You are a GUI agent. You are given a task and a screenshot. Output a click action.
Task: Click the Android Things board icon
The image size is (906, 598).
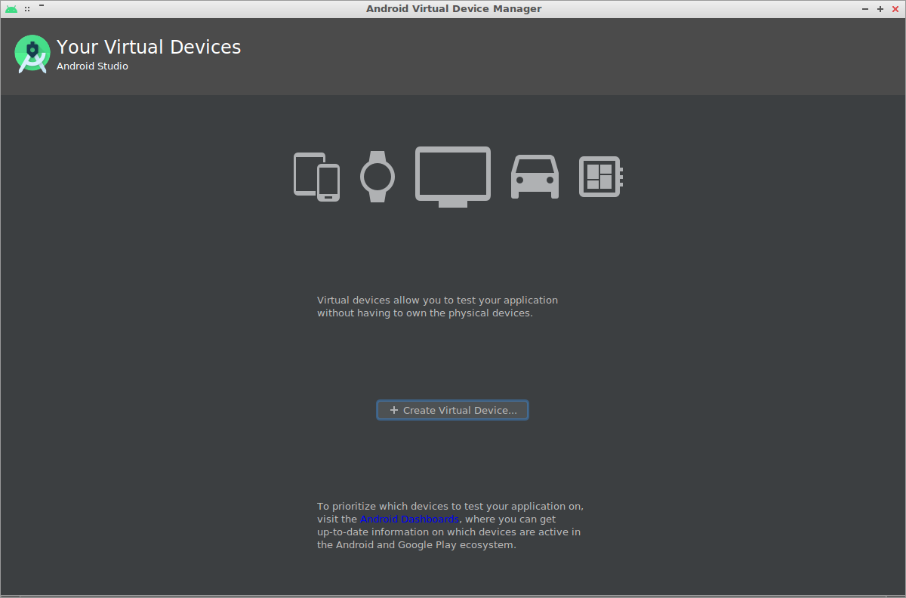point(601,177)
